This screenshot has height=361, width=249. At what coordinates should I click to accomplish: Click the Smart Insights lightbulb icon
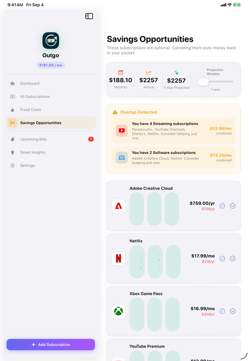tap(12, 152)
